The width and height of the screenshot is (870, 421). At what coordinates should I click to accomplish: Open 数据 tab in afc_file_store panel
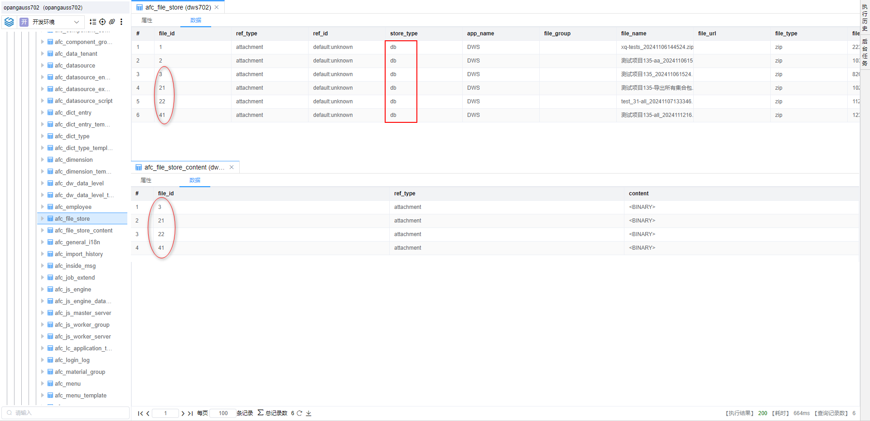coord(196,20)
